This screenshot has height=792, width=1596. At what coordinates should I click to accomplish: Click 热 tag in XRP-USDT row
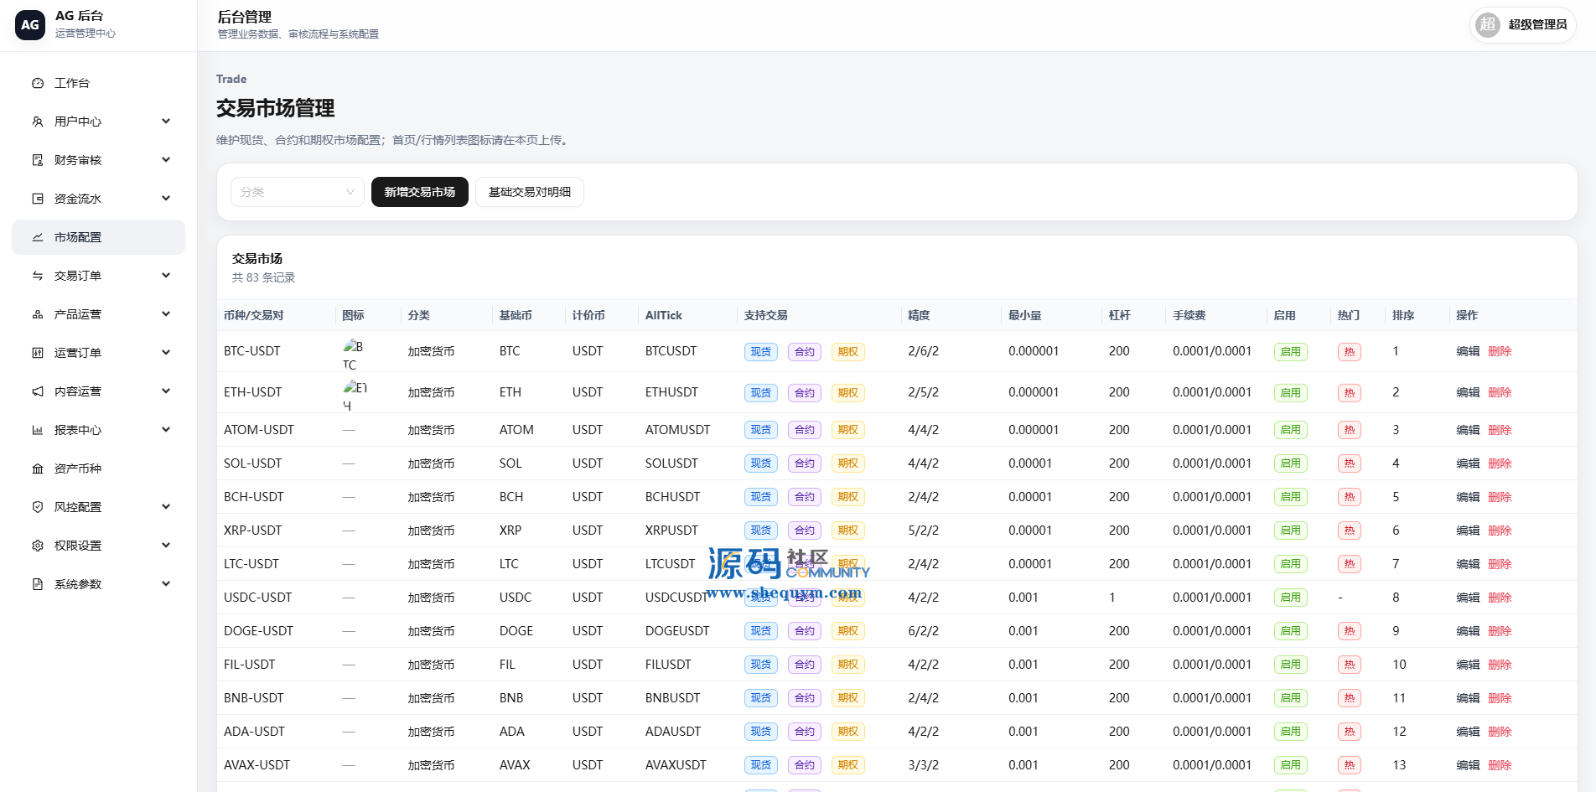[1350, 531]
